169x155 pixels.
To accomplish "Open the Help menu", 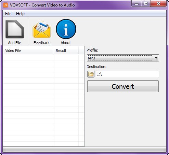I will (20, 14).
